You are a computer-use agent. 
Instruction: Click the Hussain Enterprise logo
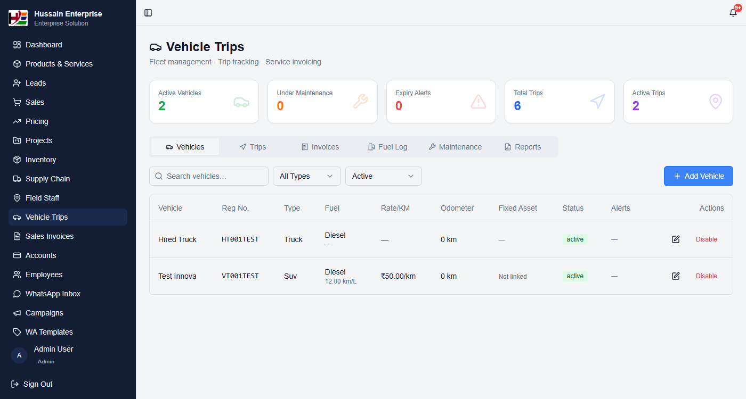tap(18, 18)
